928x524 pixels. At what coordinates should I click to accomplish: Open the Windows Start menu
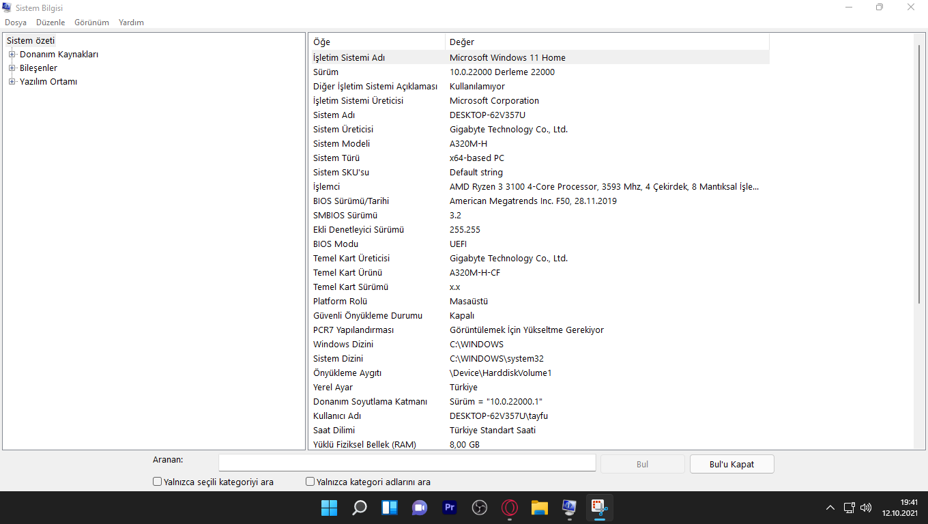click(x=329, y=508)
